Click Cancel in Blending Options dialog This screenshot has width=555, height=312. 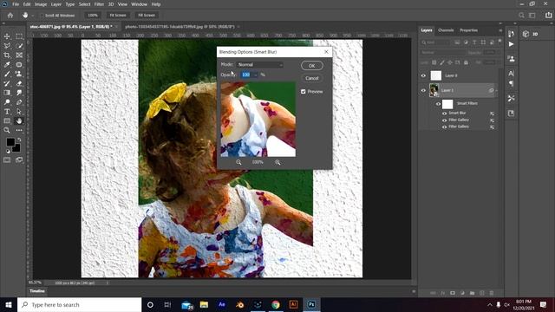click(x=312, y=78)
